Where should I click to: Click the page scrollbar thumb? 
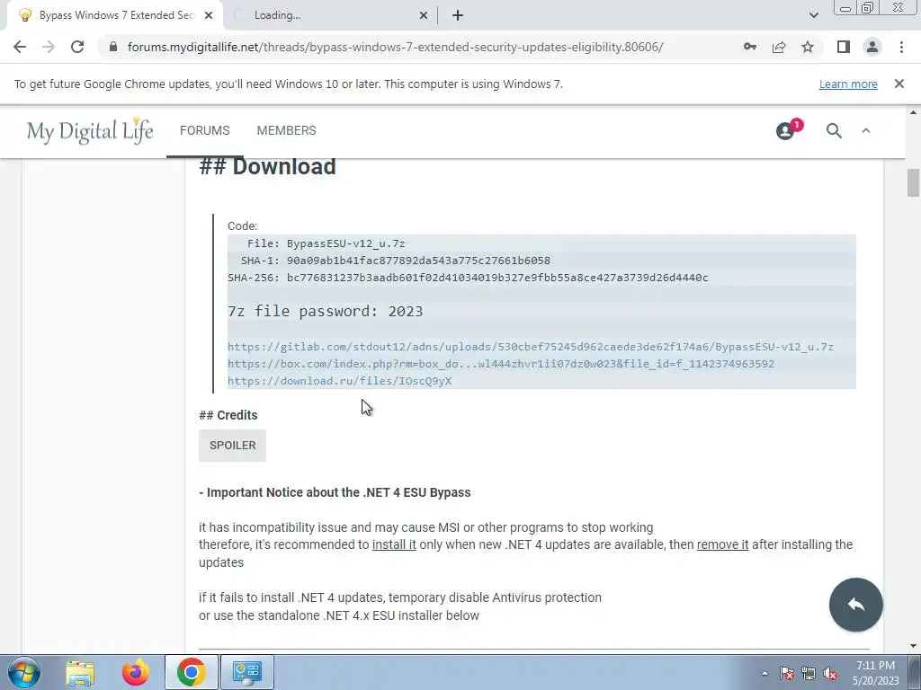(x=914, y=183)
